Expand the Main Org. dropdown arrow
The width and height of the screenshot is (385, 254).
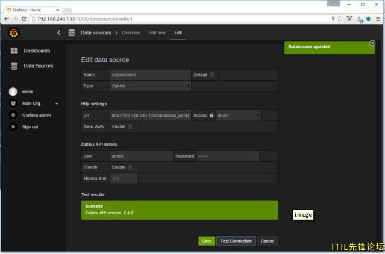click(57, 104)
